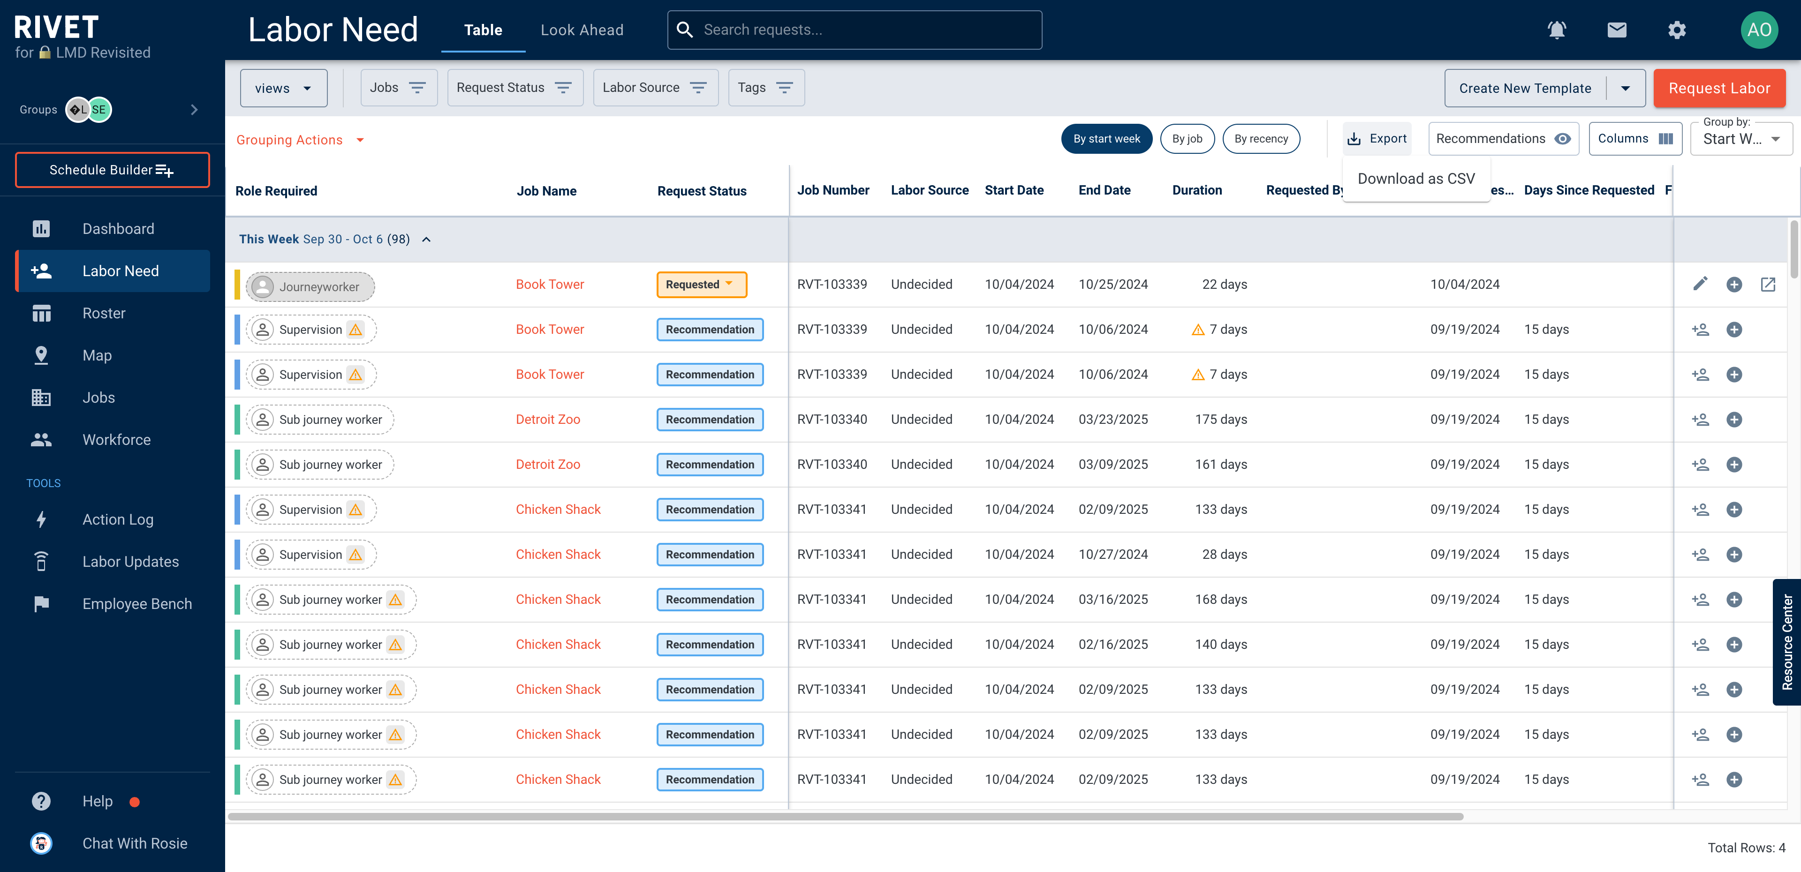This screenshot has width=1801, height=872.
Task: Open settings gear in header
Action: click(x=1677, y=30)
